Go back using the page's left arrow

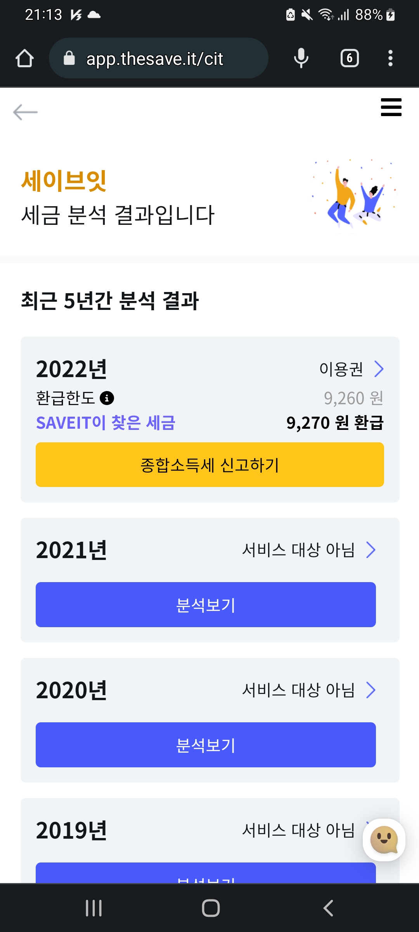pos(25,112)
